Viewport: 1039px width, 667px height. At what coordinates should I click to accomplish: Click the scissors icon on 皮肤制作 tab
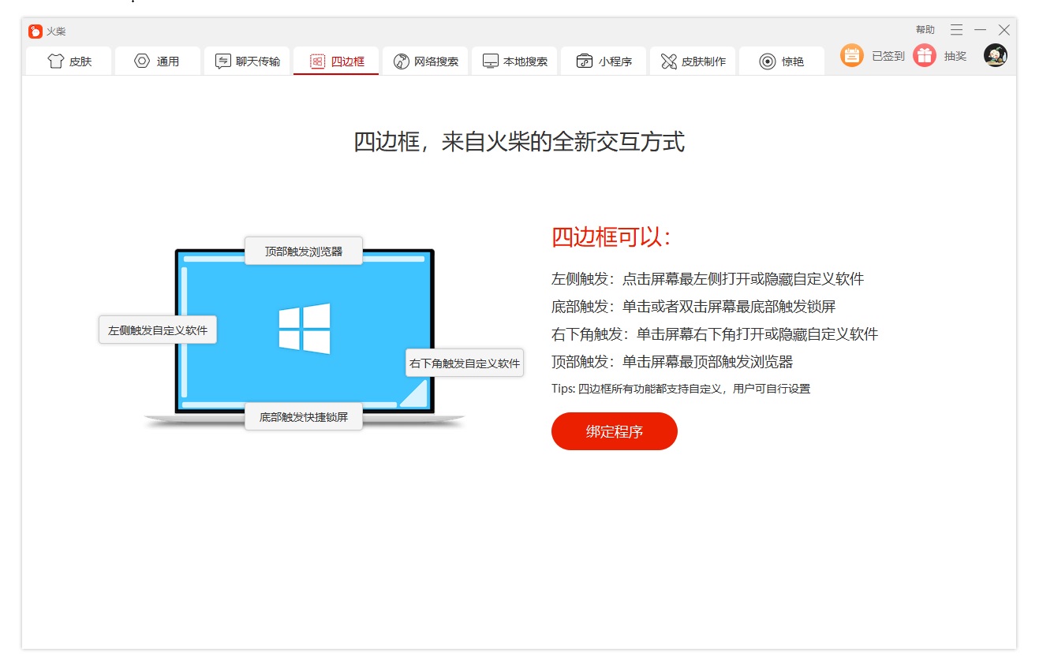pos(670,60)
